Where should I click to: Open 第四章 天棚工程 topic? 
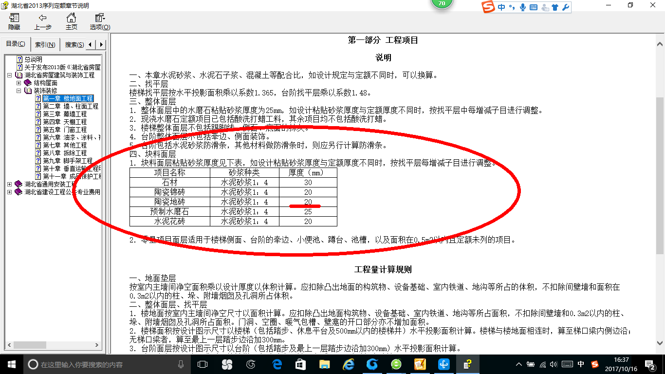tap(65, 122)
